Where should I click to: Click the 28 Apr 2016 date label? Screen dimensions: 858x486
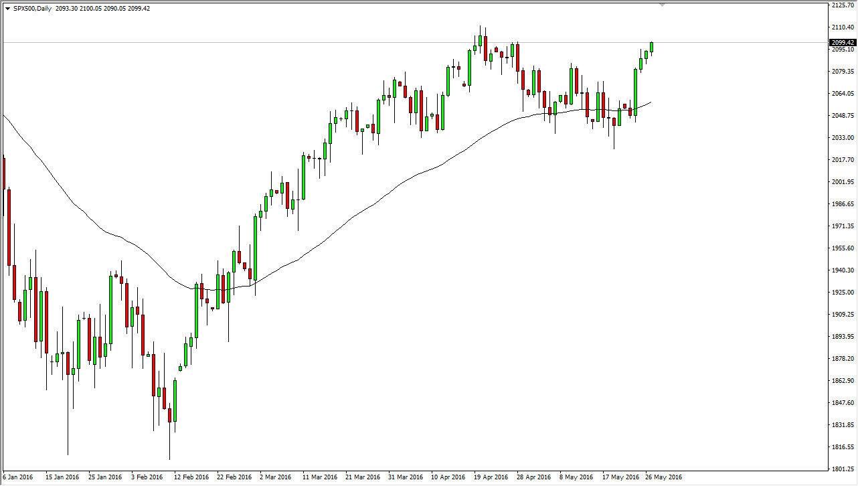click(534, 477)
